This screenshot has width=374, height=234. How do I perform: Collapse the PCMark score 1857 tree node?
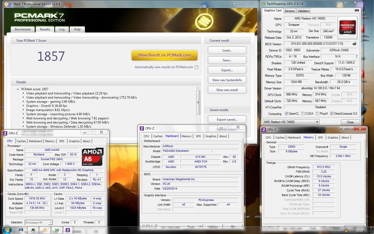[18, 89]
